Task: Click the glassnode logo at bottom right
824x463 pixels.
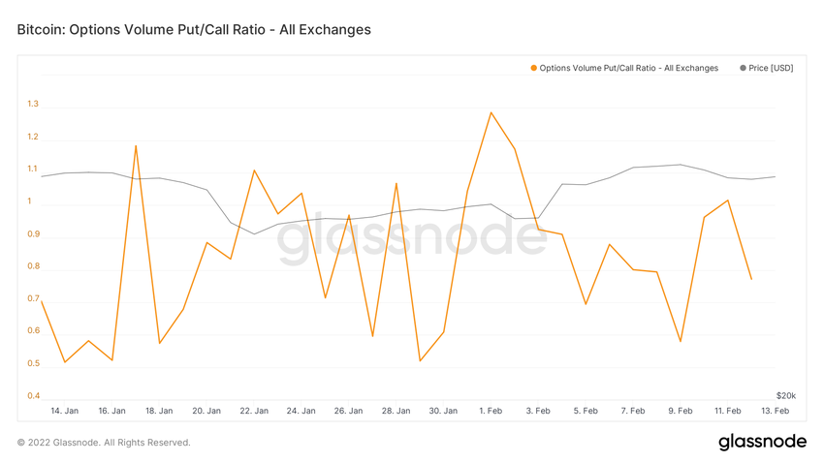Action: (x=762, y=442)
